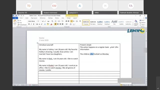Align text to the right

coord(60,24)
